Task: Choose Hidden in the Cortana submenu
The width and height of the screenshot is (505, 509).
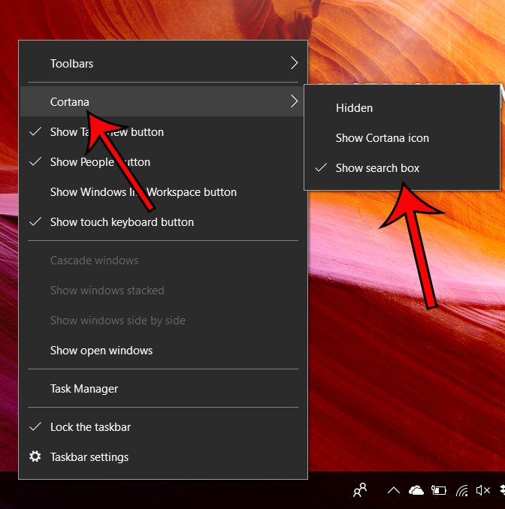Action: click(354, 108)
